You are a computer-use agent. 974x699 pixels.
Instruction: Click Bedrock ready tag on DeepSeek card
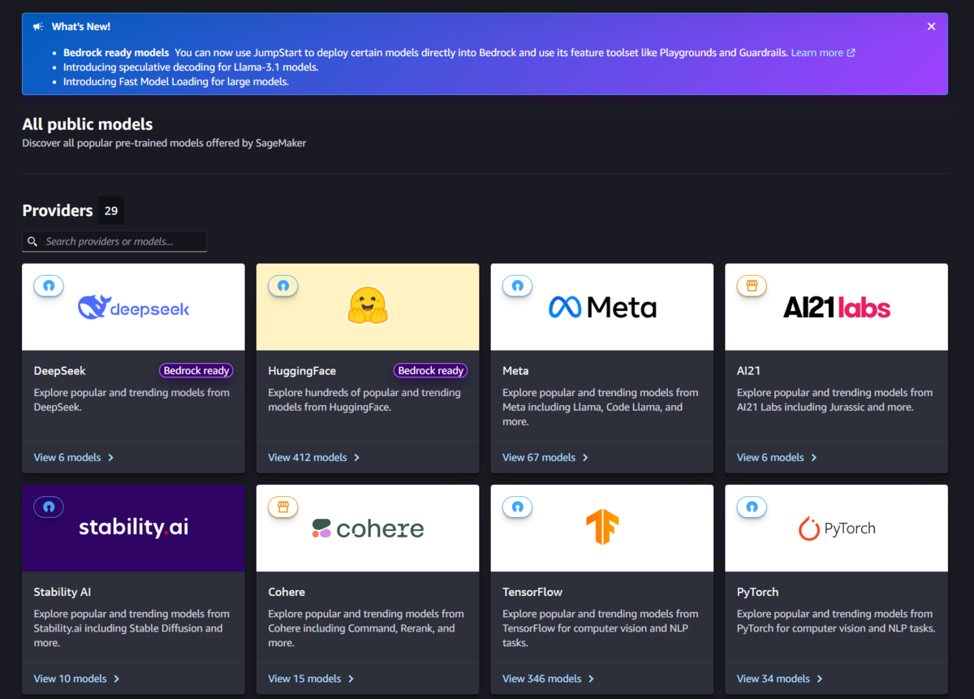[196, 370]
